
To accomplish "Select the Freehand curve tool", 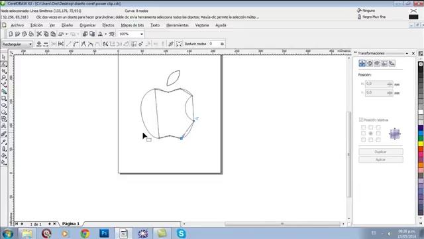I will 4,84.
